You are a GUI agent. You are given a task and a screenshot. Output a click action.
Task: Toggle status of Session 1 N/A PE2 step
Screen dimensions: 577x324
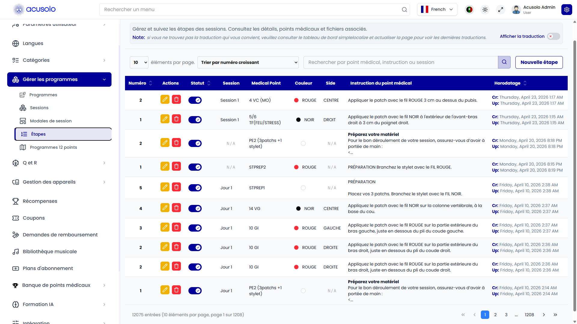[195, 143]
